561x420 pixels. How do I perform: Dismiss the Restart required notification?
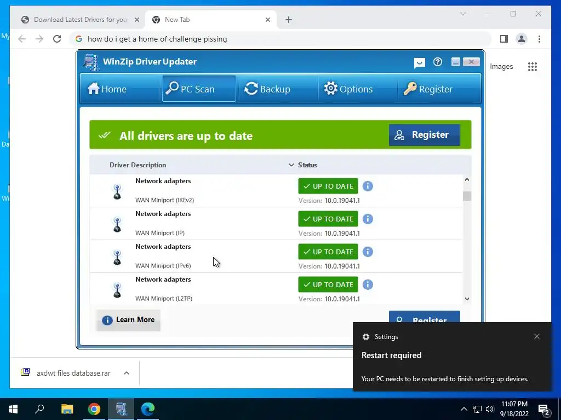tap(537, 336)
